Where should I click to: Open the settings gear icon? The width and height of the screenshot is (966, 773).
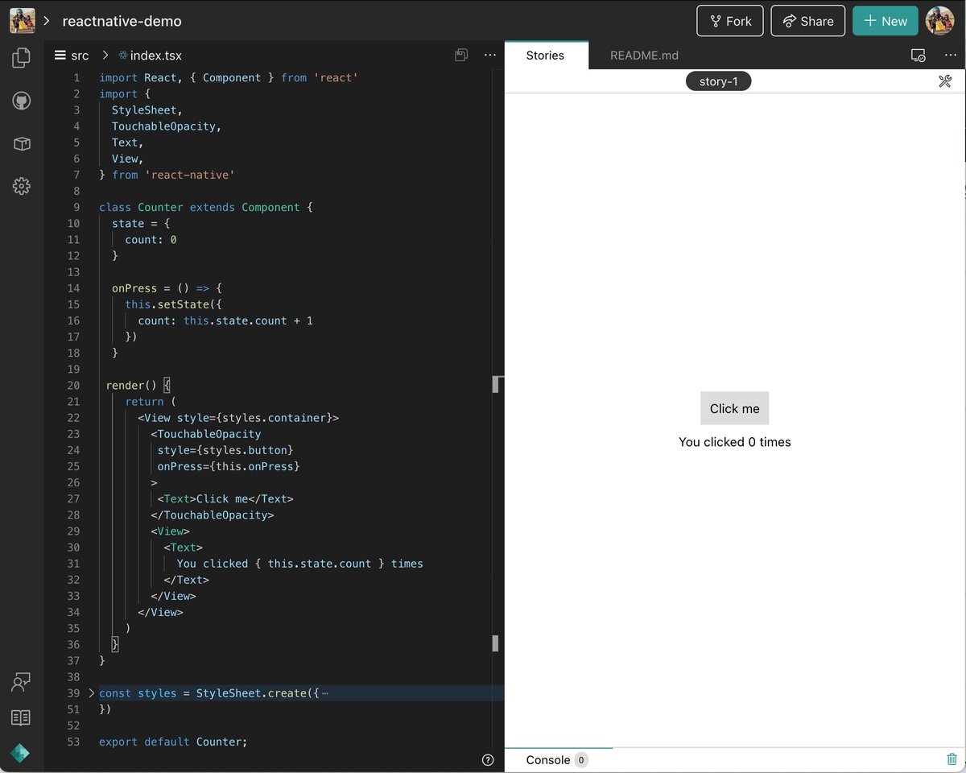pos(22,186)
